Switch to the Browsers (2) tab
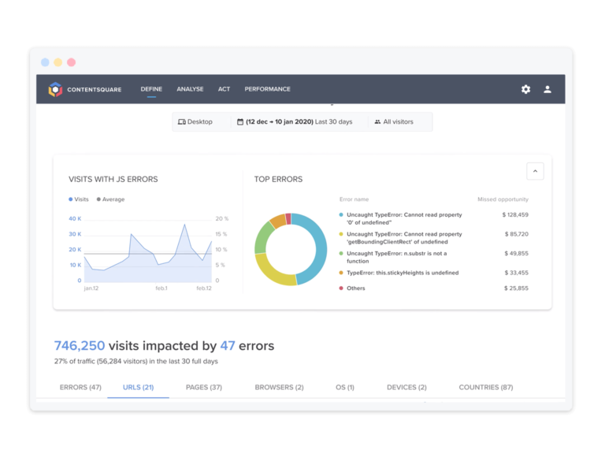605x465 pixels. point(279,388)
